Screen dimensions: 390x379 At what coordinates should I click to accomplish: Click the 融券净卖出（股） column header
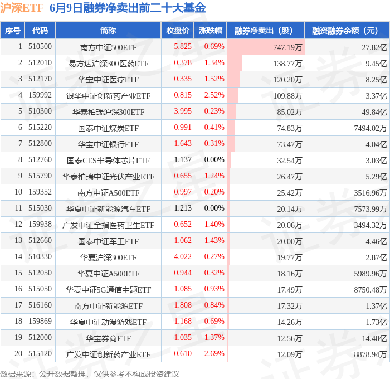[266, 31]
